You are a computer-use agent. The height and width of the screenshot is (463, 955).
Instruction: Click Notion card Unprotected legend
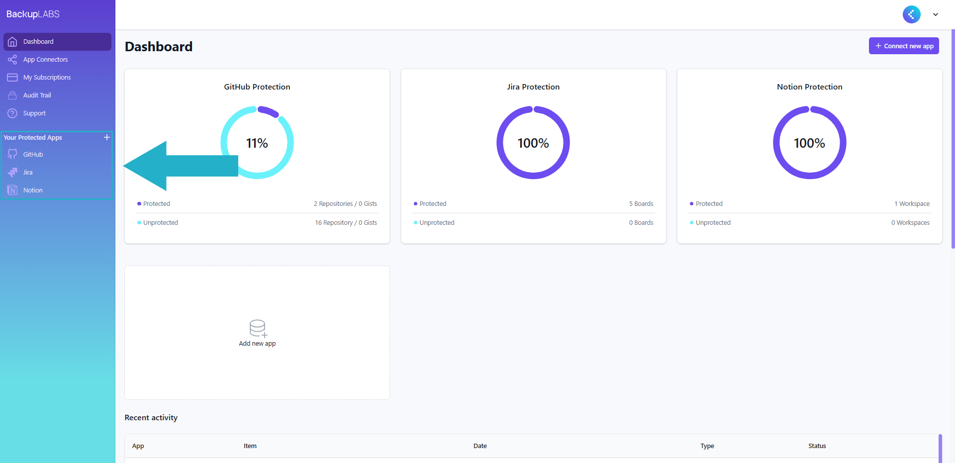point(710,223)
